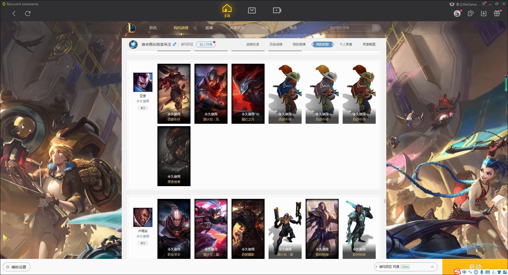This screenshot has height=275, width=508.
Task: Focus the 搜索我的英雄 search field
Action: pos(349,28)
